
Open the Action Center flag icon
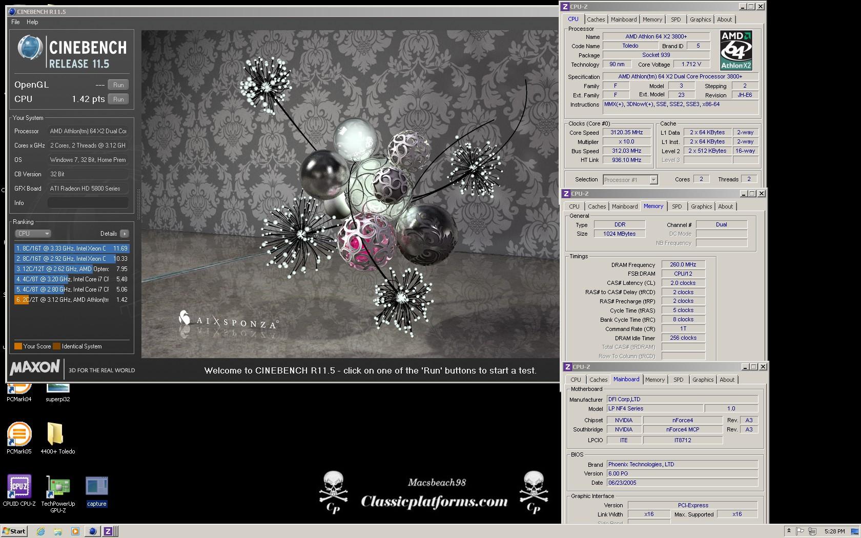[x=799, y=531]
